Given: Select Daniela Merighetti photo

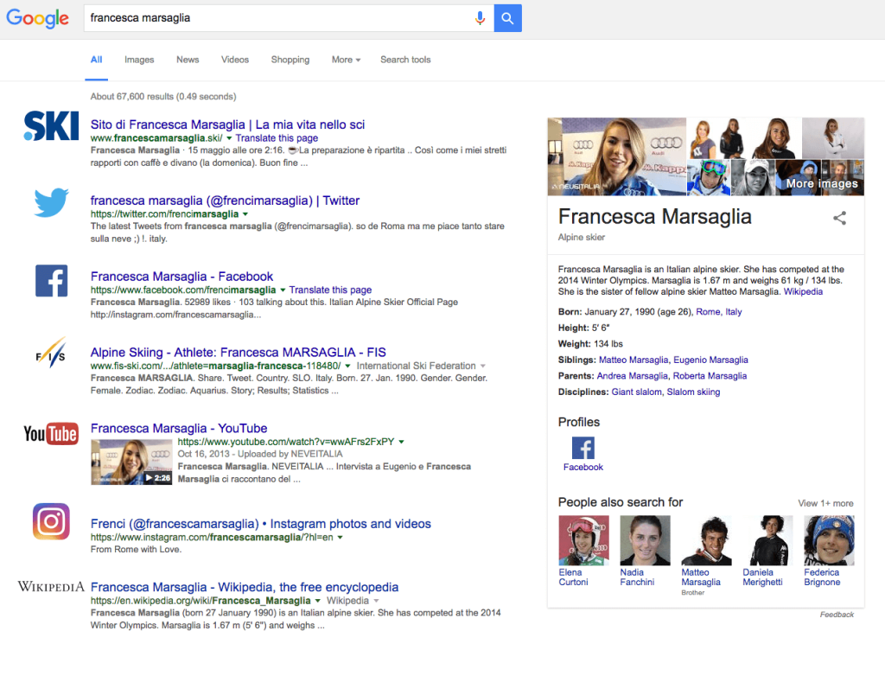Looking at the screenshot, I should point(767,540).
